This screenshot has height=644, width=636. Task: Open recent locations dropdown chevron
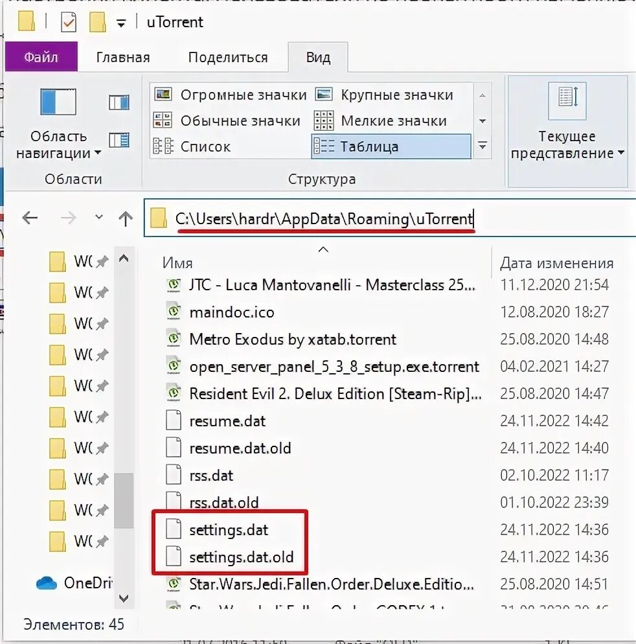98,216
